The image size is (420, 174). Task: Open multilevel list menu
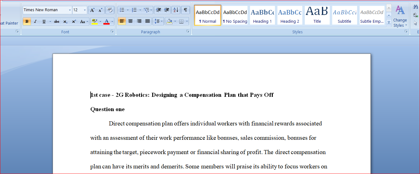[148, 10]
